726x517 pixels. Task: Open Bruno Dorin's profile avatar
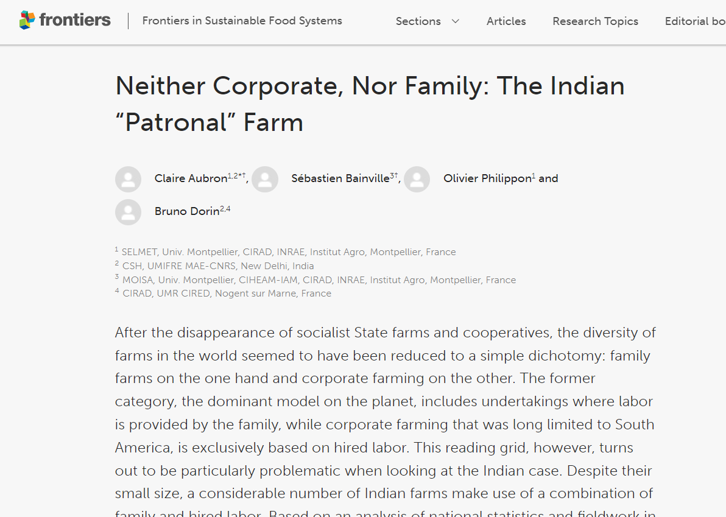tap(128, 212)
